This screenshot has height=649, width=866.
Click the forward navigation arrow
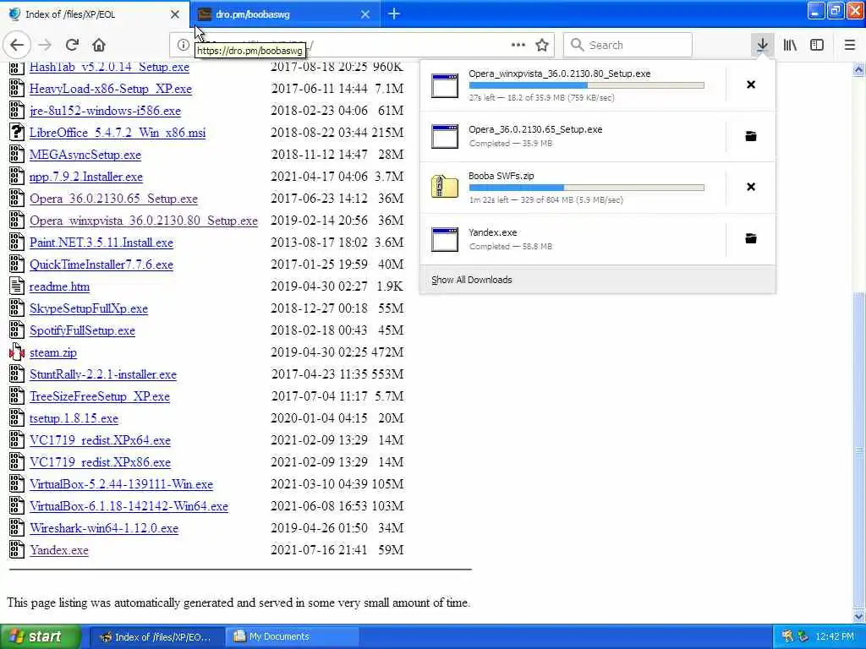point(45,45)
